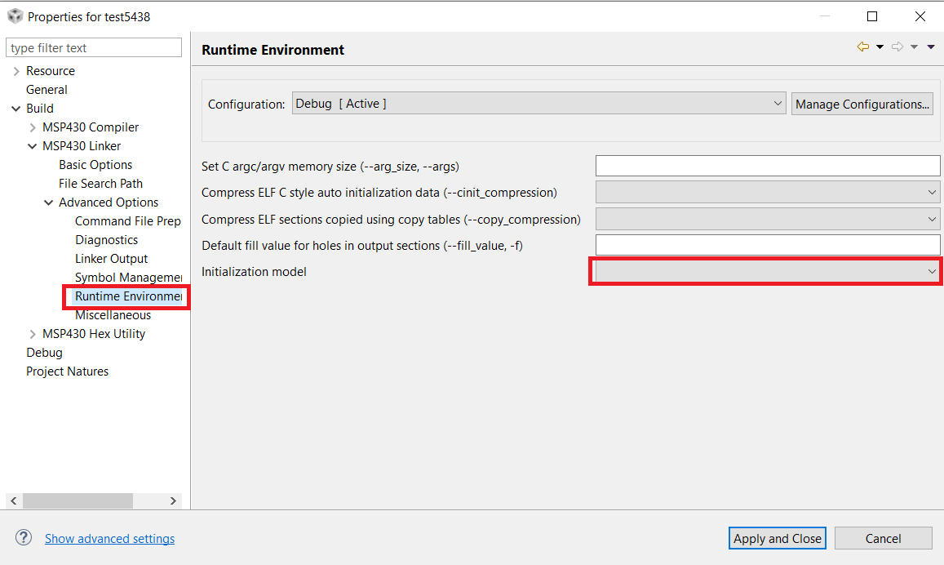Viewport: 944px width, 565px height.
Task: Open the back history dropdown arrow
Action: coord(880,47)
